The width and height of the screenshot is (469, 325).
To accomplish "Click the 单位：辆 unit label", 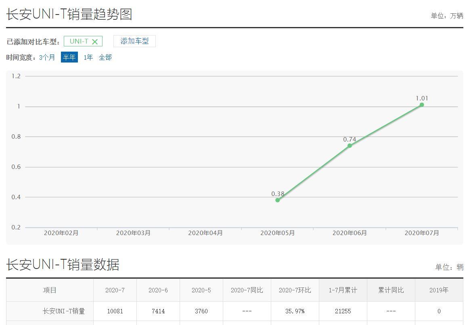I will (449, 267).
